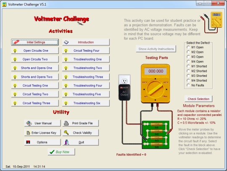
Task: Select M3 Open defect
Action: (x=188, y=57)
